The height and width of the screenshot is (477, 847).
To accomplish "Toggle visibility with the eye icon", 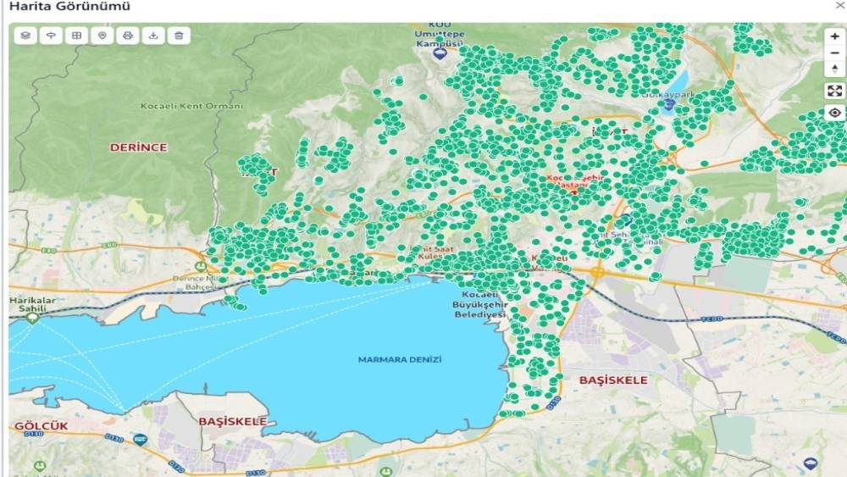I will (x=835, y=113).
